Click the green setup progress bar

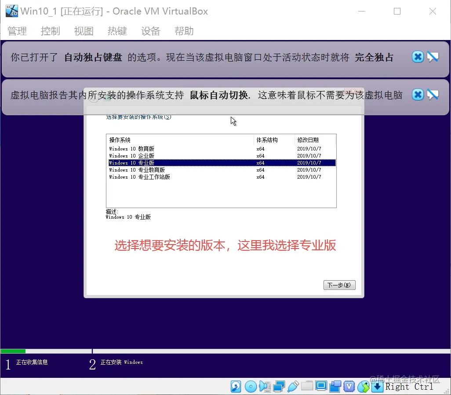13,351
